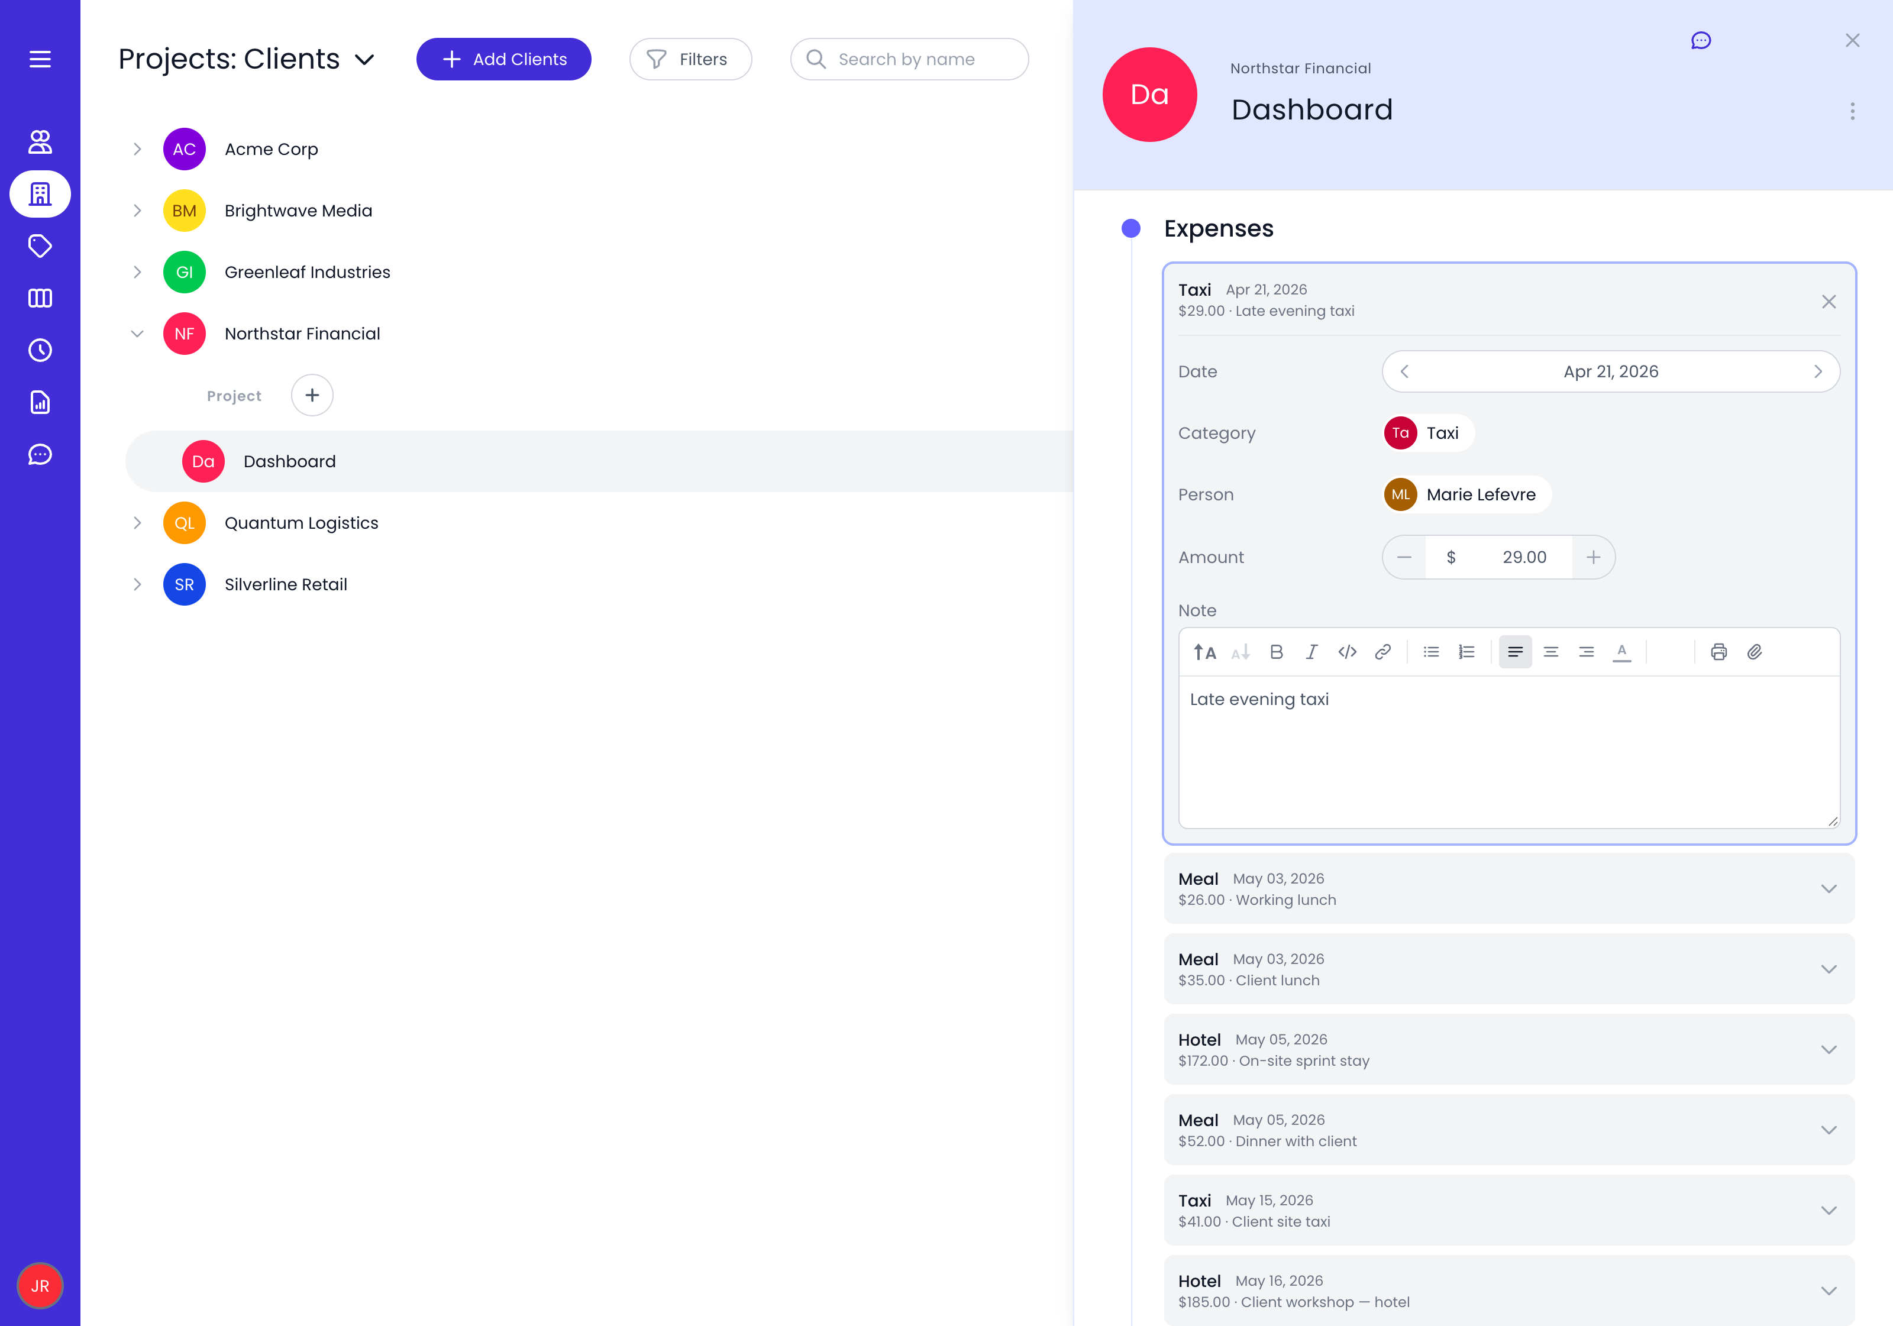The image size is (1893, 1326).
Task: Change the Taxi category chip
Action: click(x=1429, y=433)
